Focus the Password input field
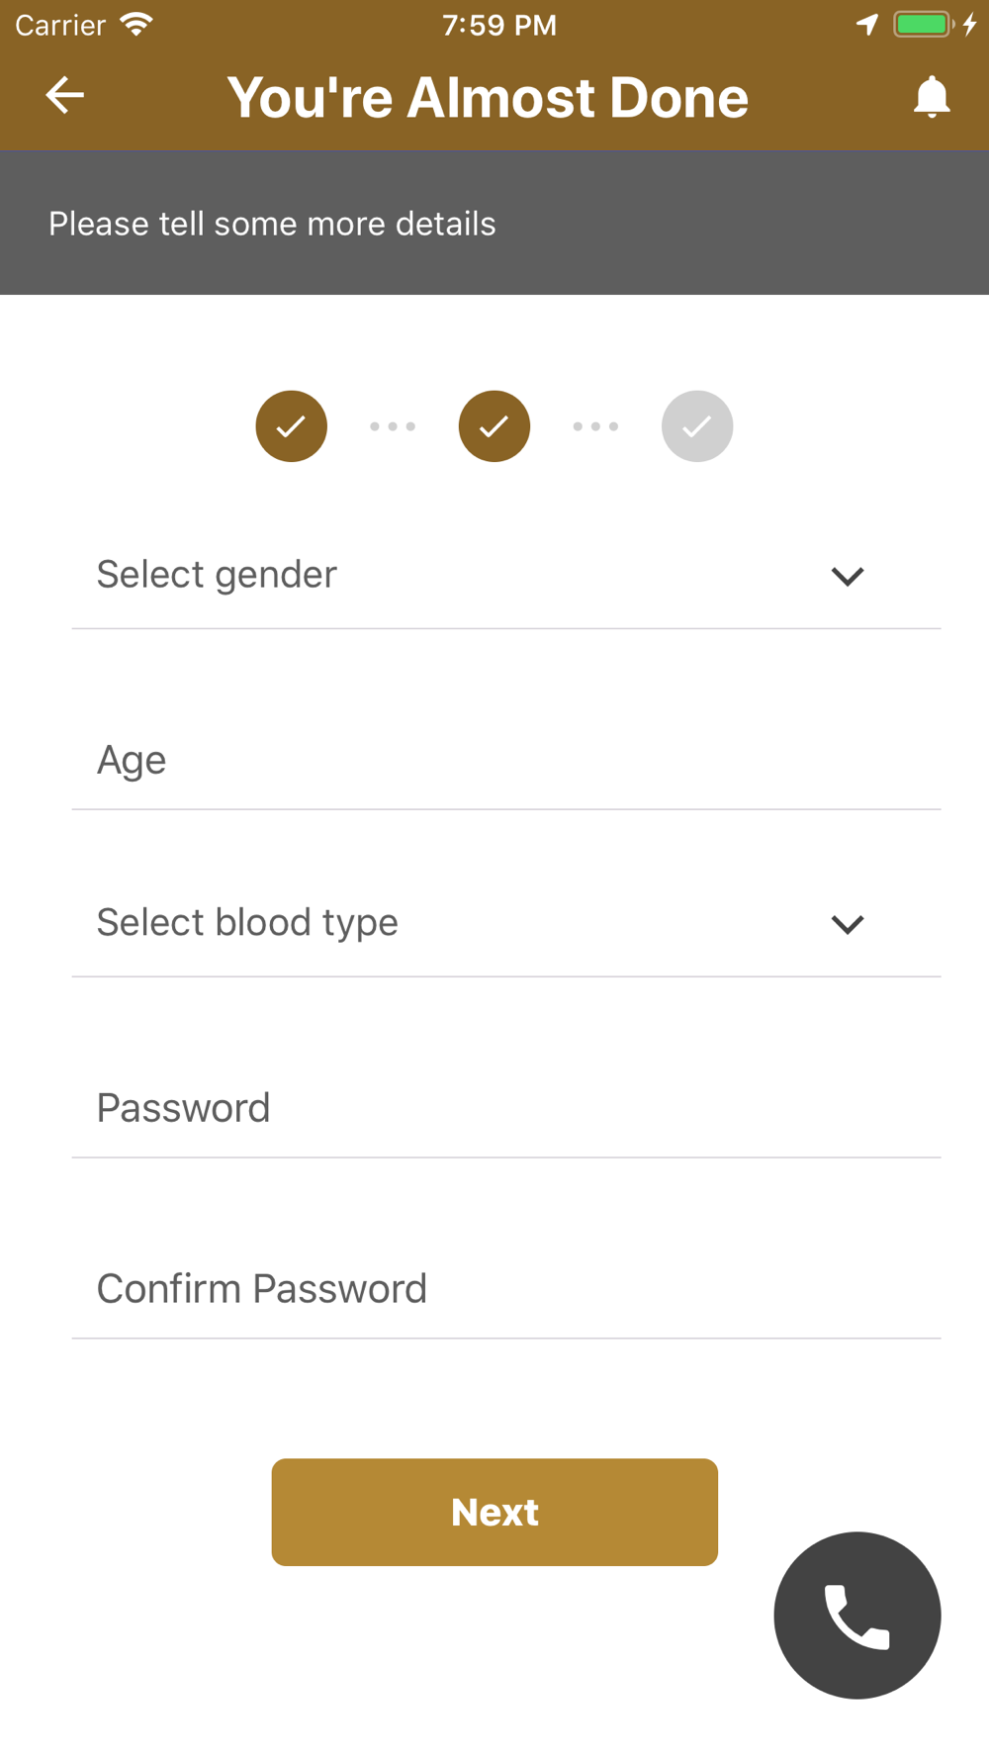989x1759 pixels. tap(506, 1108)
